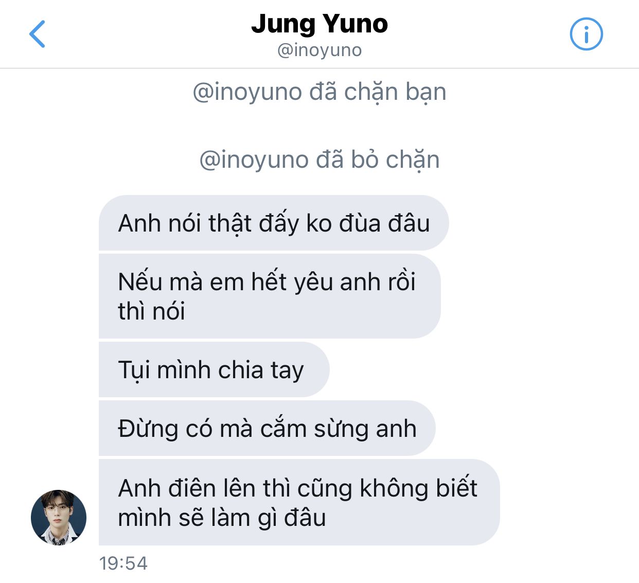Select the "Tụi mình chia tay" message bubble
The width and height of the screenshot is (639, 583).
[214, 369]
